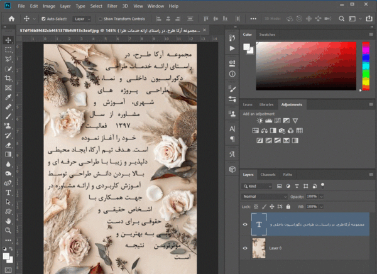Open the Auto-Select Layer dropdown

(x=82, y=19)
